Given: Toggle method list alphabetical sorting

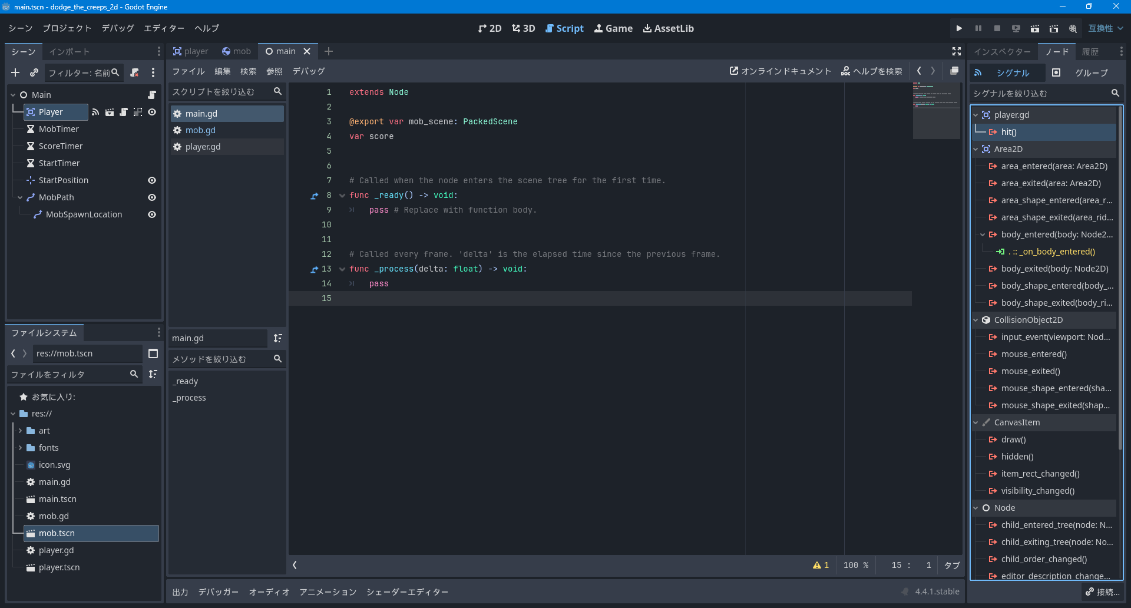Looking at the screenshot, I should pos(278,338).
